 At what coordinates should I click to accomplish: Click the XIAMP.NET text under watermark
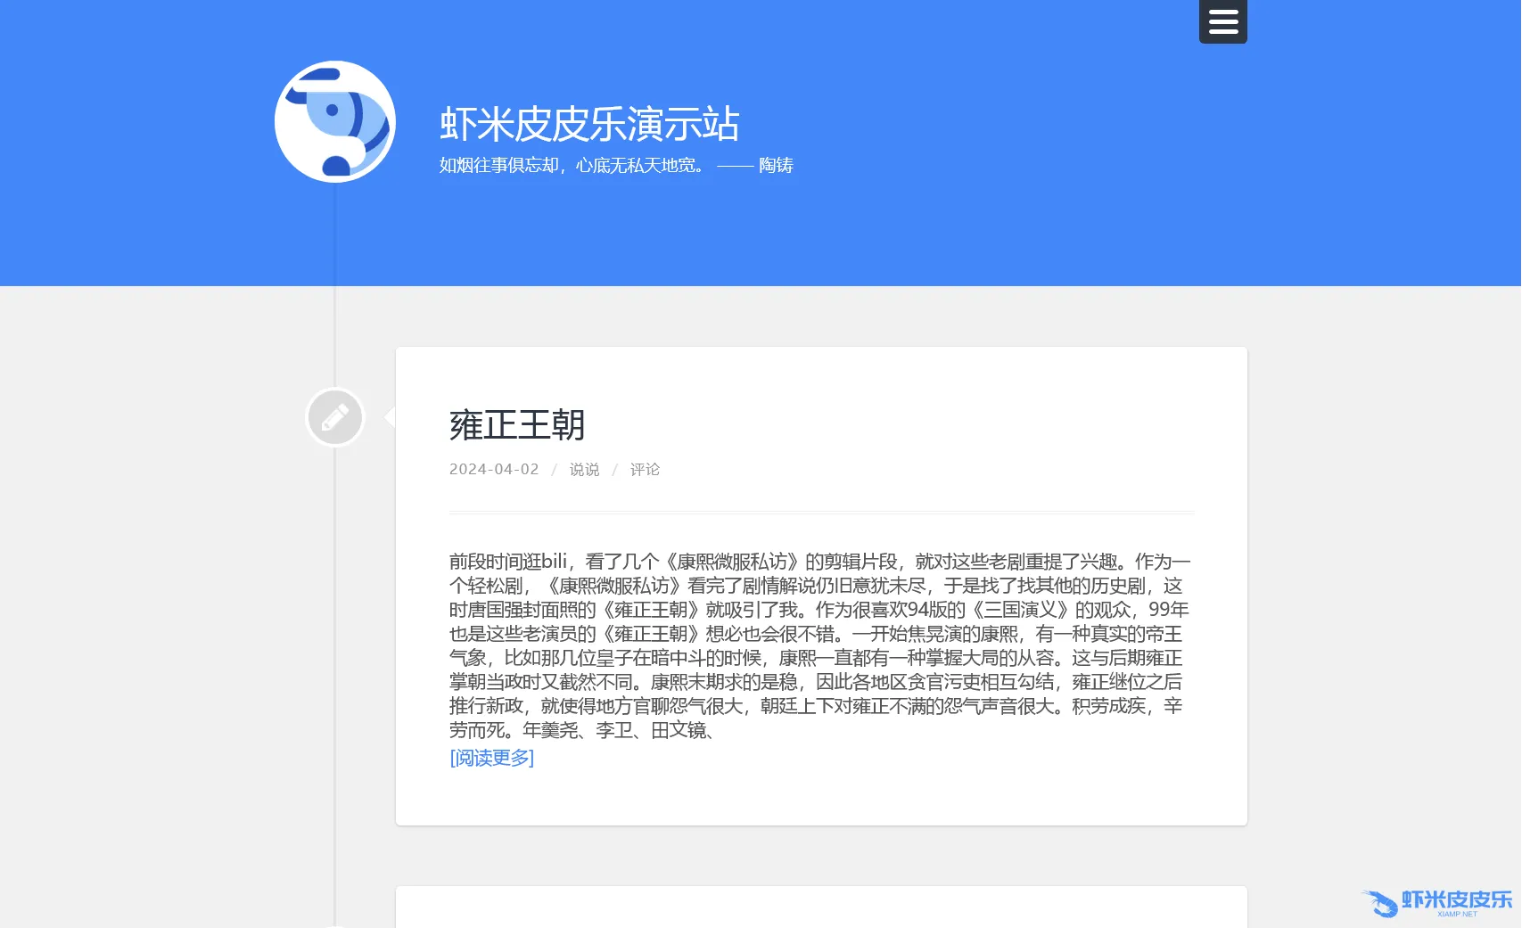[1457, 915]
